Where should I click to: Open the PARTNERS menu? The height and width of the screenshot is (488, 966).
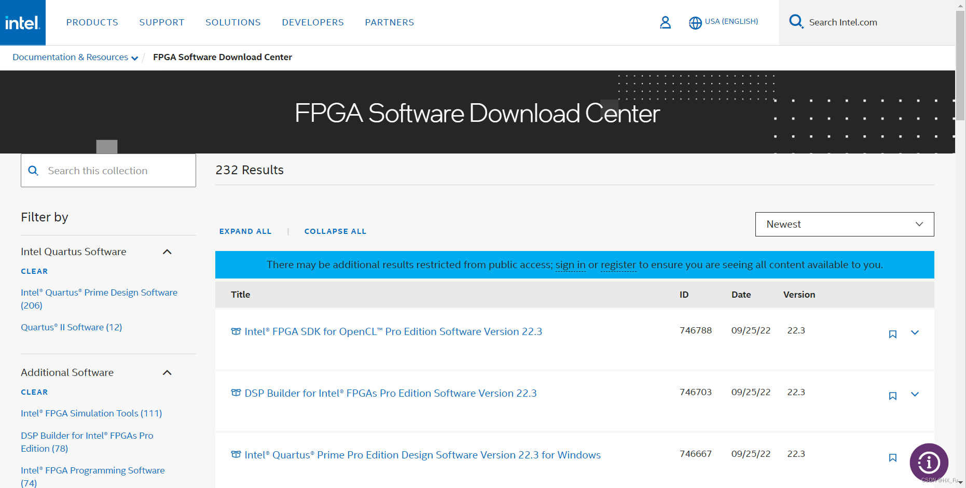[x=390, y=22]
